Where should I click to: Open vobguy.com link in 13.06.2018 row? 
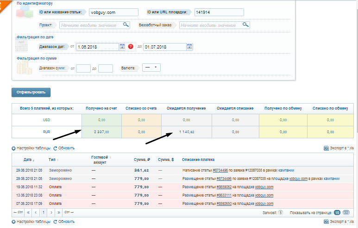264,195
